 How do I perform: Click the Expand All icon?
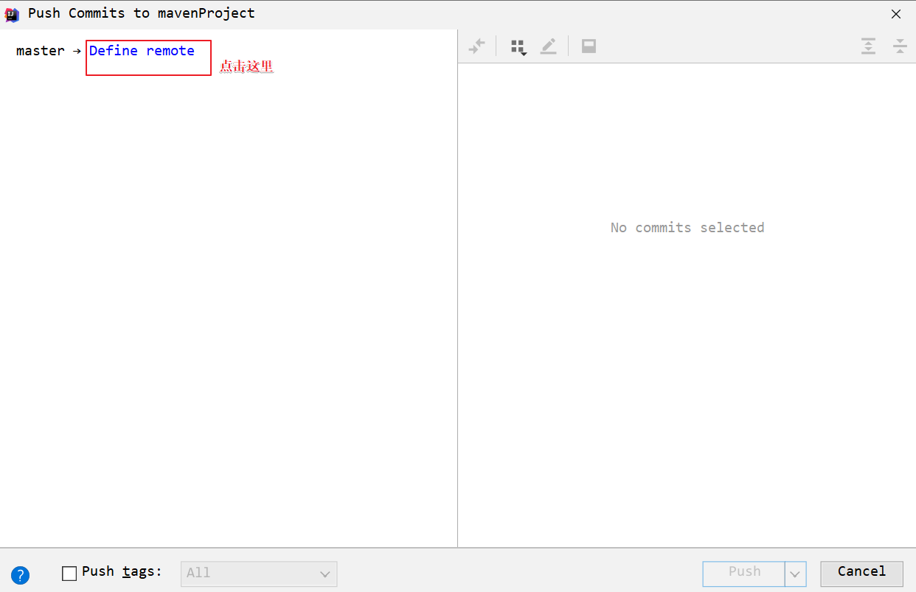pos(868,46)
